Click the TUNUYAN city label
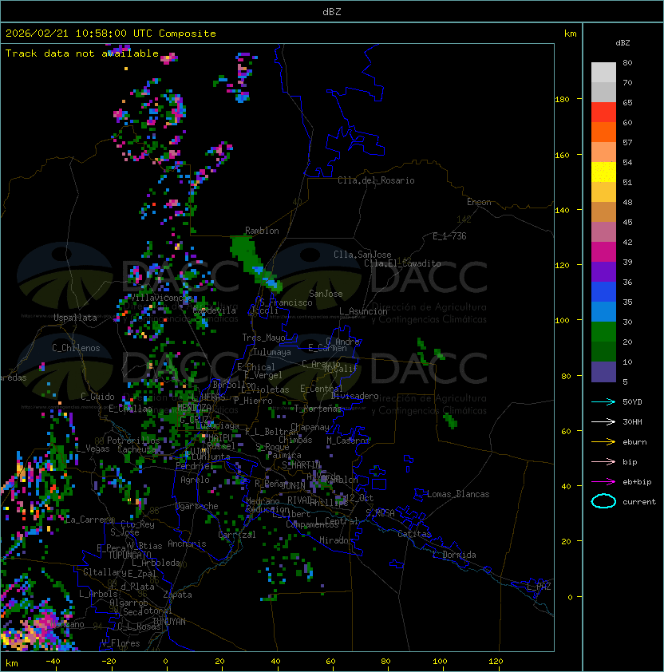This screenshot has width=664, height=672. pos(168,621)
